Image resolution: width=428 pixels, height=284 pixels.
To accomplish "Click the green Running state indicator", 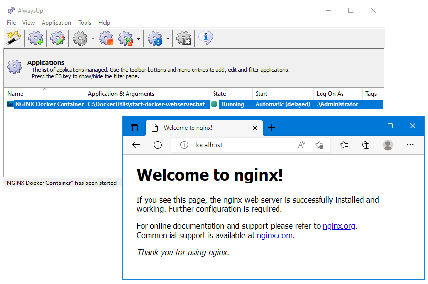I will (x=214, y=104).
